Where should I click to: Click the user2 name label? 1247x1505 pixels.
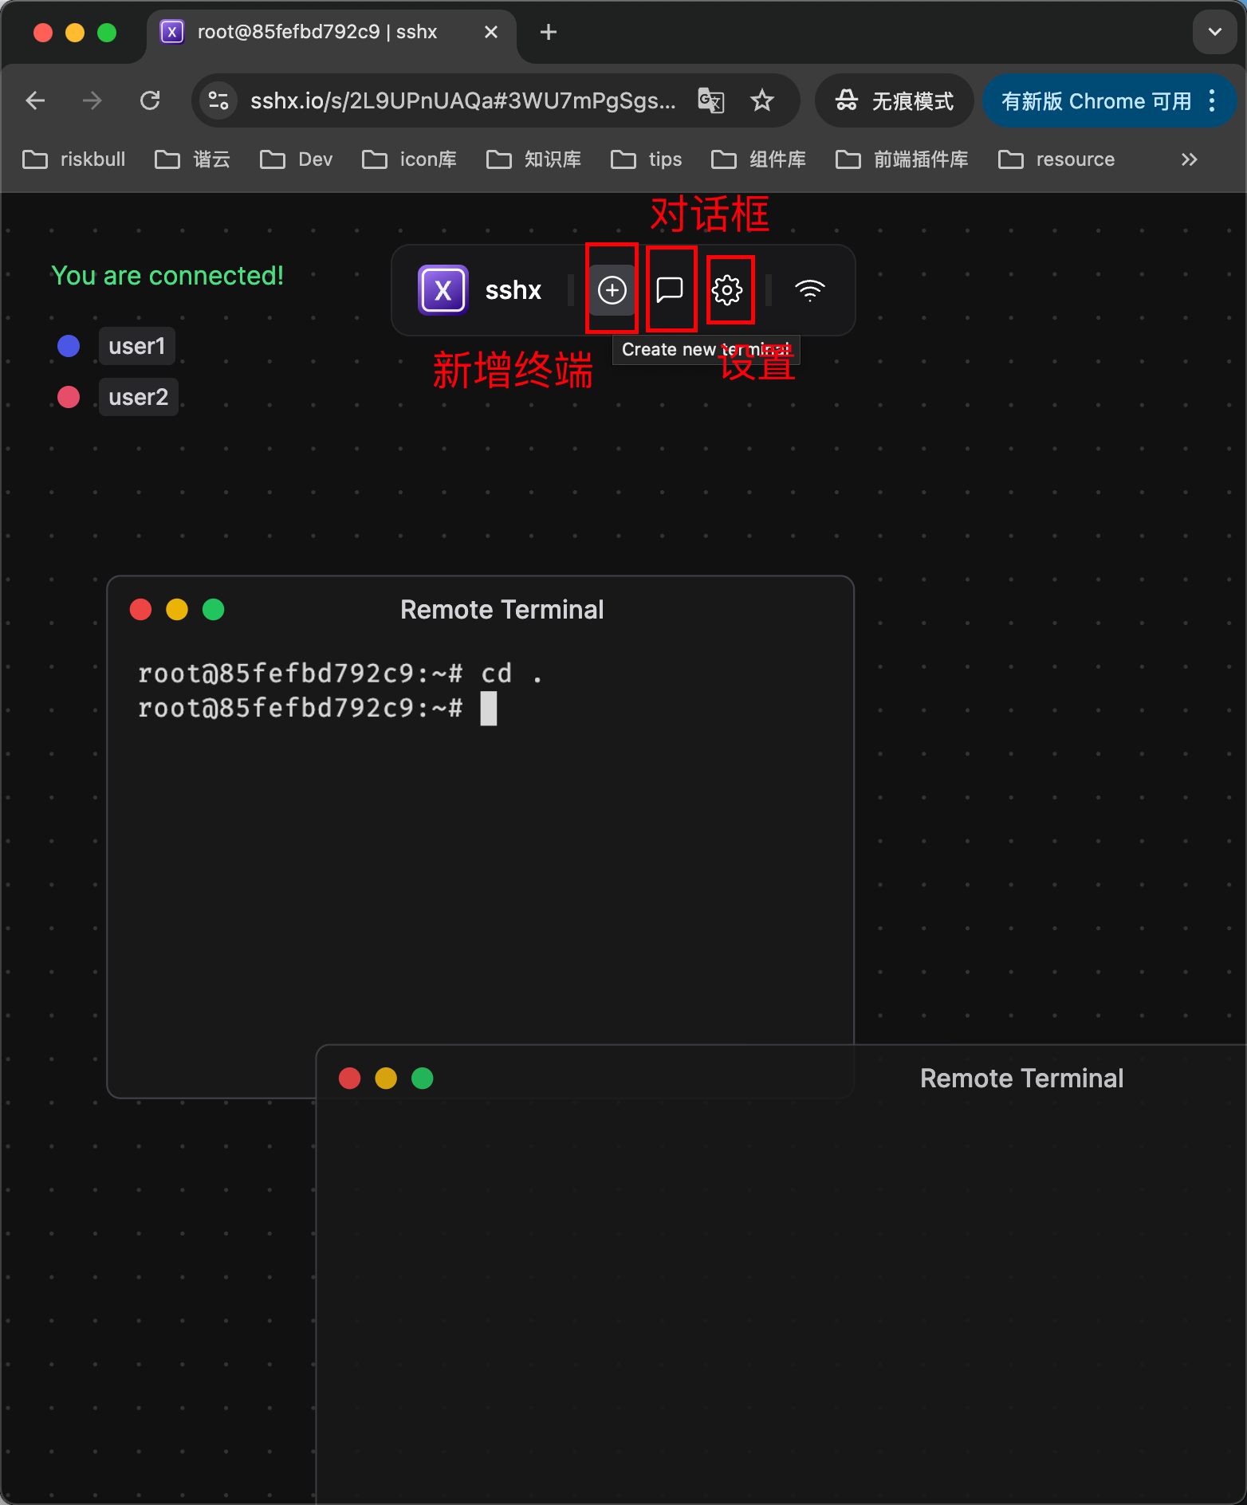coord(138,397)
